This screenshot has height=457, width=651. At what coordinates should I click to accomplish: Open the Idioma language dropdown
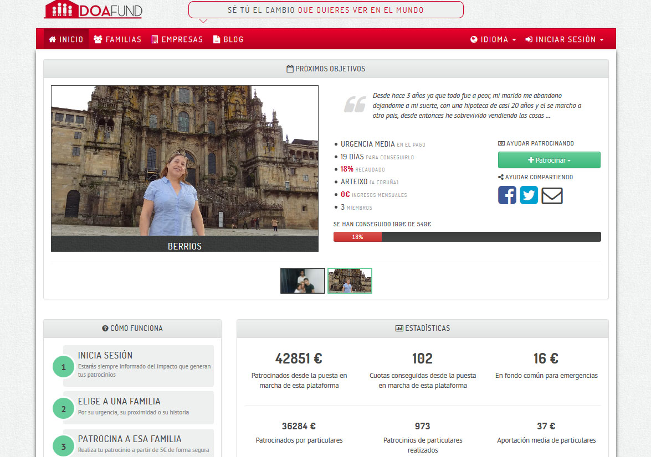[493, 39]
